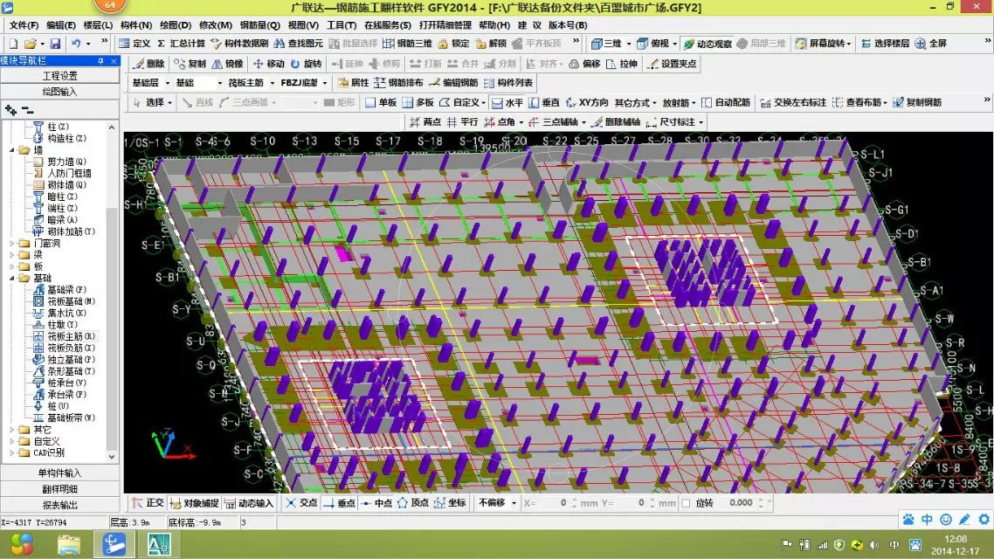994x559 pixels.
Task: Click the Save file icon
Action: coord(56,44)
